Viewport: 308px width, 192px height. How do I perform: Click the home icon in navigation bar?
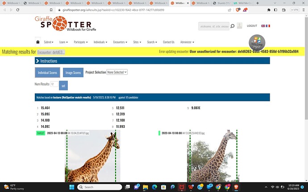(38, 42)
